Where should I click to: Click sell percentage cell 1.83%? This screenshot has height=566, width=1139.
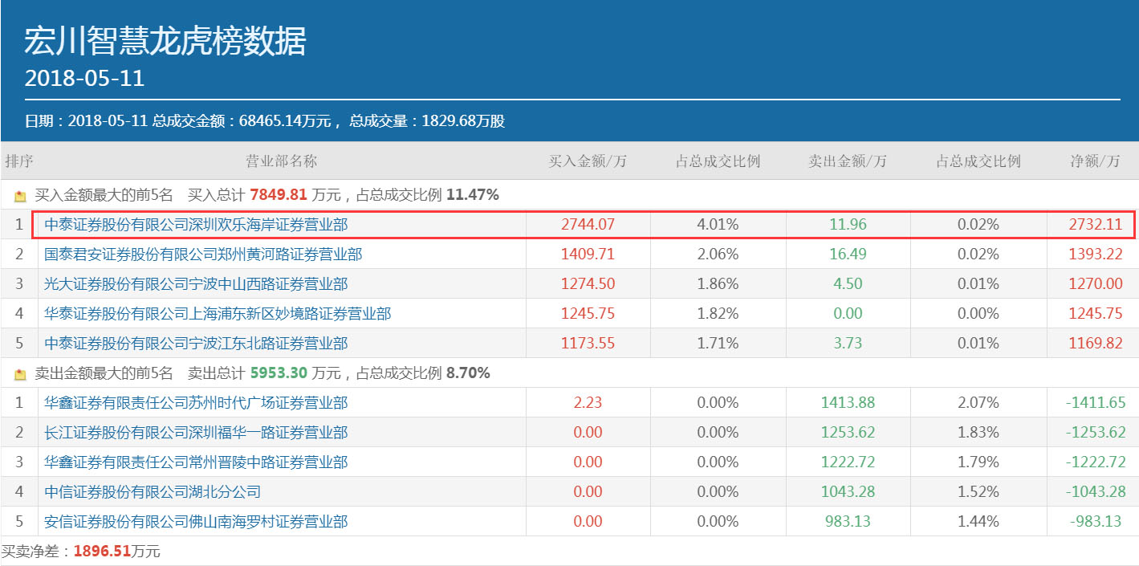(x=978, y=433)
